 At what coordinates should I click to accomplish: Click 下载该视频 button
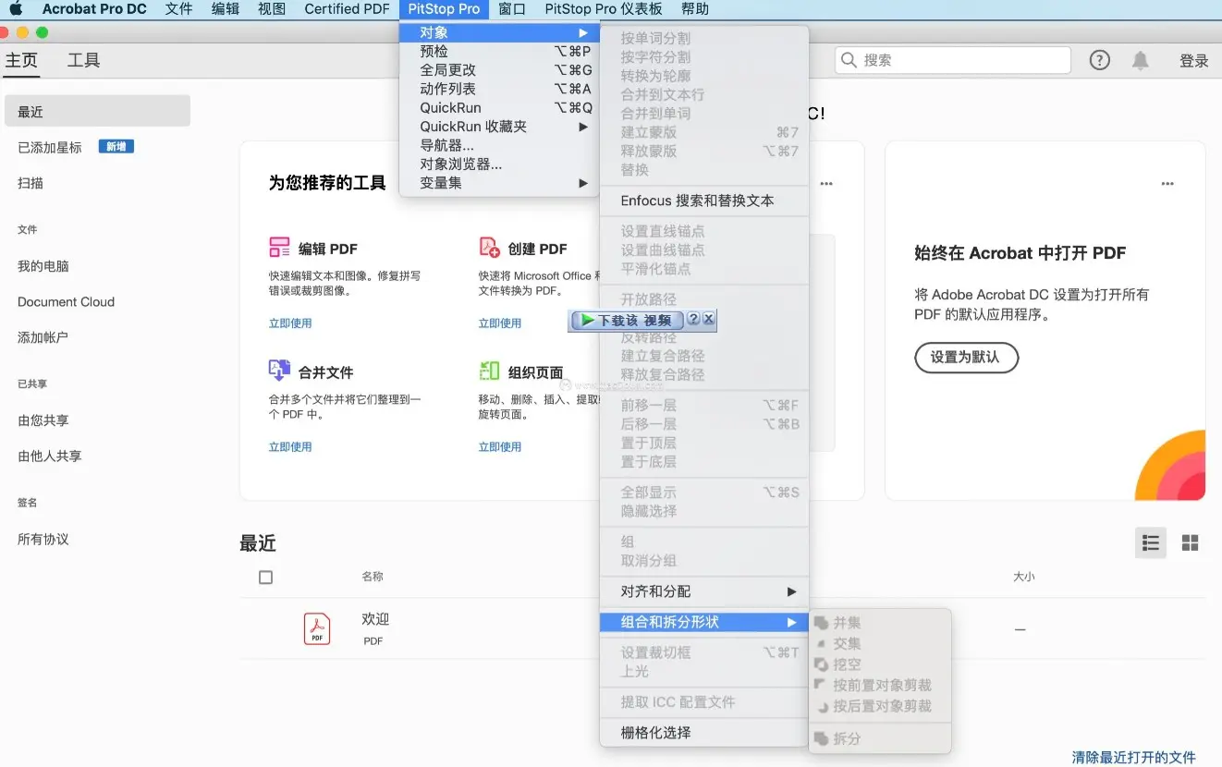pos(627,320)
